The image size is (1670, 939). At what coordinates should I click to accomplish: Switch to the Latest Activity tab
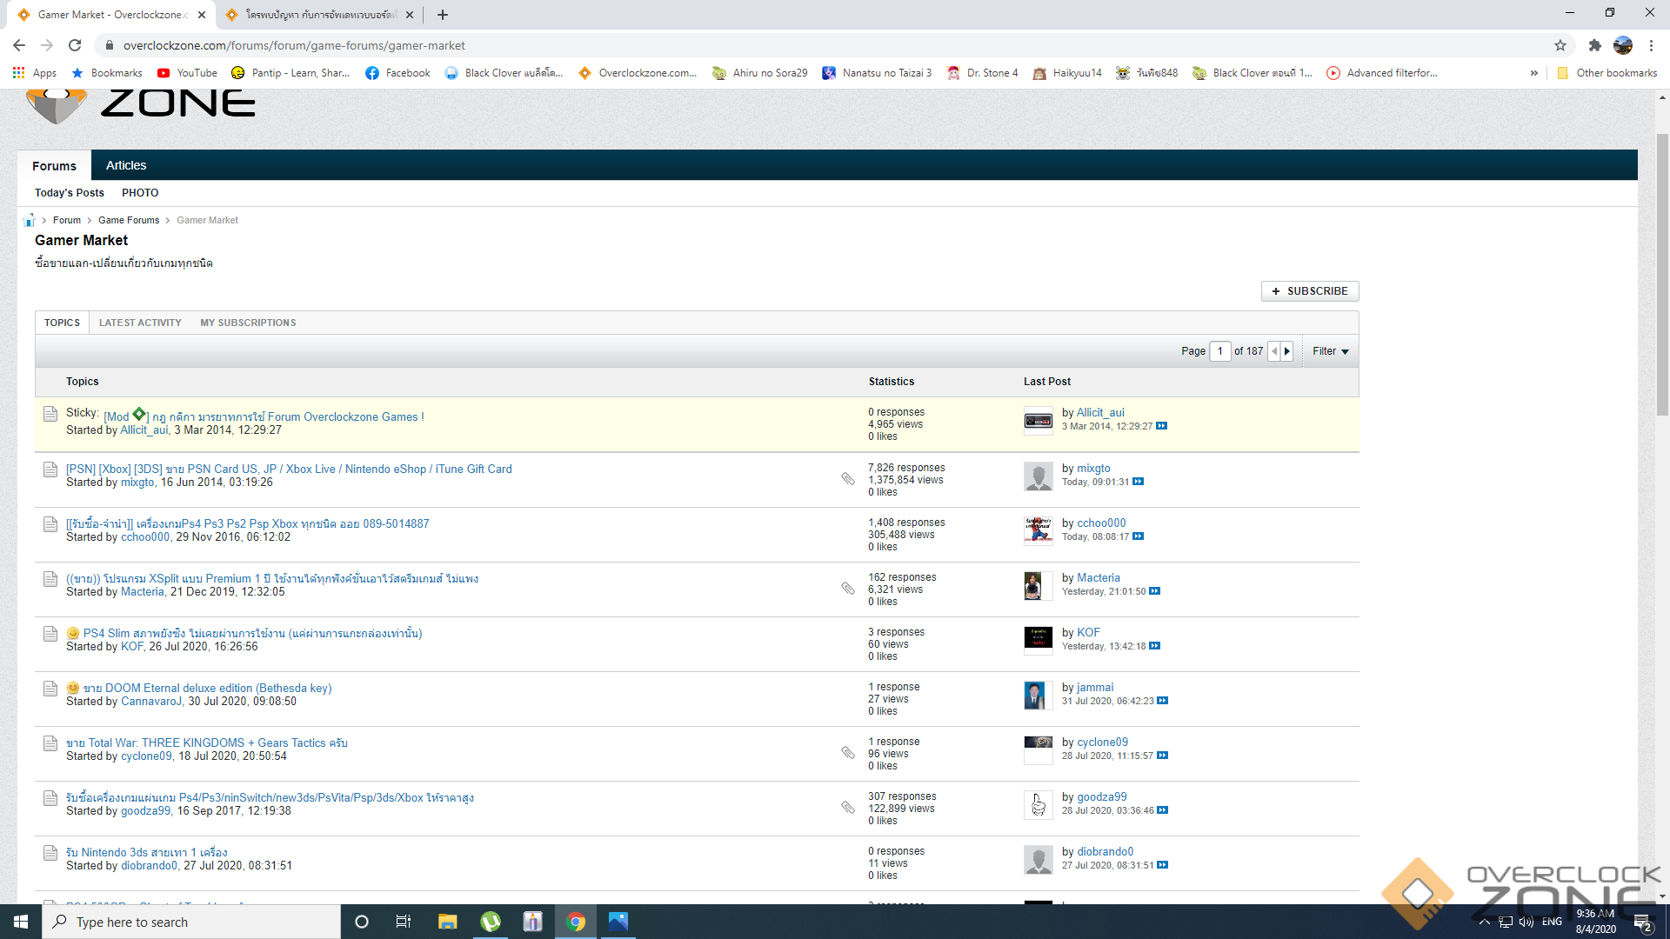pos(140,323)
